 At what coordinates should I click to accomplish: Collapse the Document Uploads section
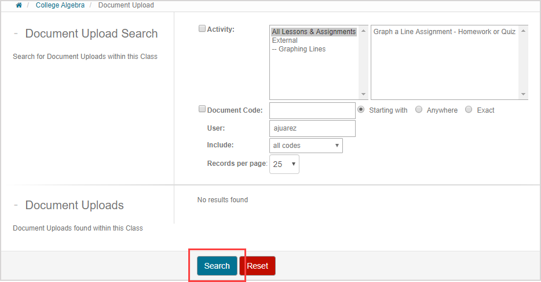(16, 205)
